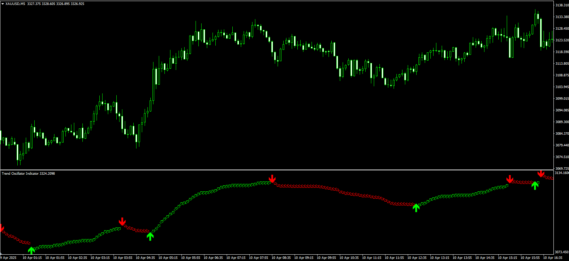Click time label 10 Apr 05:55

(x=191, y=258)
